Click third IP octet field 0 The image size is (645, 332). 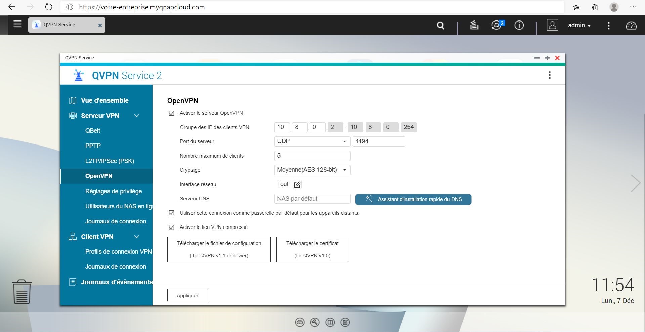click(317, 127)
